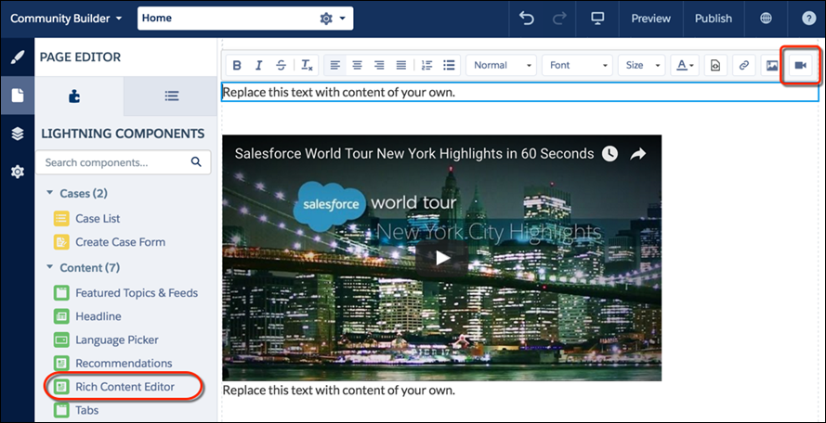Click the brush theme icon in sidebar
826x423 pixels.
pyautogui.click(x=17, y=58)
